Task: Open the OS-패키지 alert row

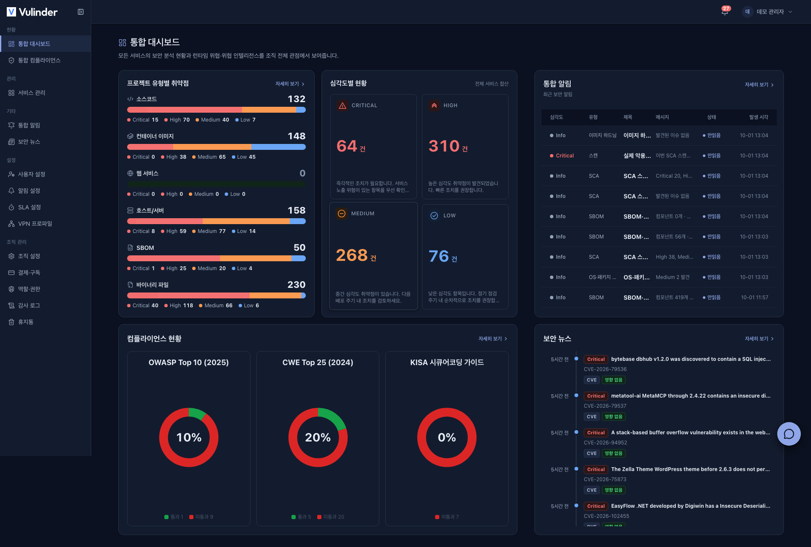Action: click(x=659, y=277)
